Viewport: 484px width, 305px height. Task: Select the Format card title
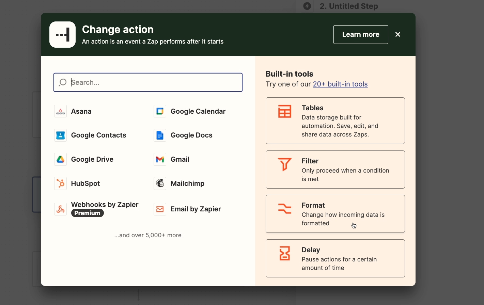click(313, 205)
